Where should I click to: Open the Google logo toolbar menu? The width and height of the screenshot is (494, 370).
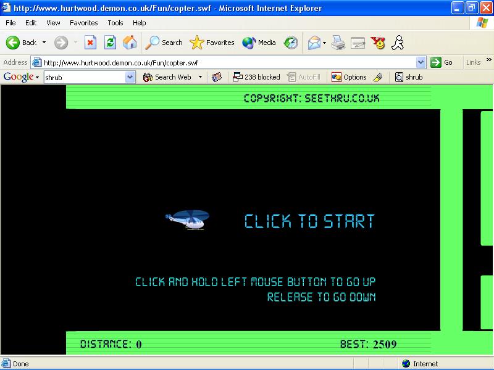pyautogui.click(x=21, y=77)
